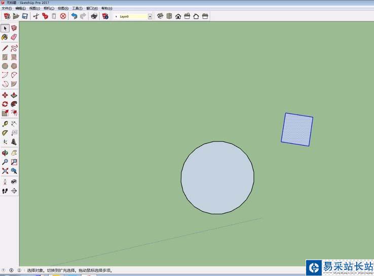Print the model with printer icon
The image size is (374, 276).
94,16
